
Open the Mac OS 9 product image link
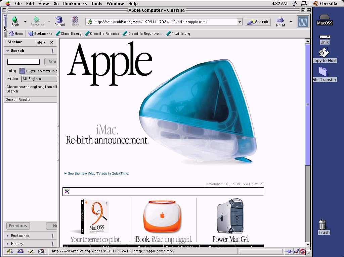95,217
